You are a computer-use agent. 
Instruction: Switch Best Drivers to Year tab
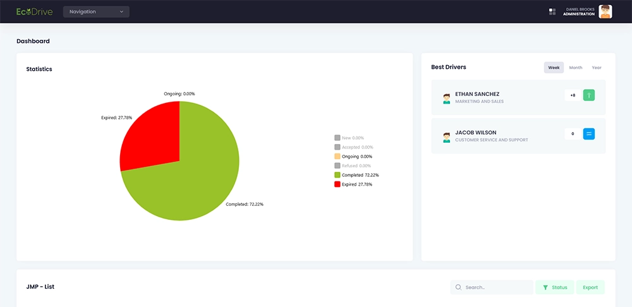click(x=596, y=68)
